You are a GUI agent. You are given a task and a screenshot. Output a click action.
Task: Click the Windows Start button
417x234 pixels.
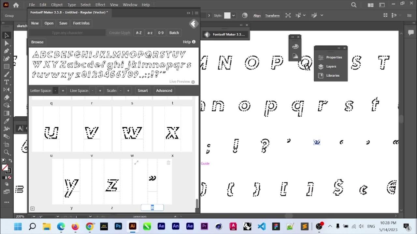[x=18, y=226]
